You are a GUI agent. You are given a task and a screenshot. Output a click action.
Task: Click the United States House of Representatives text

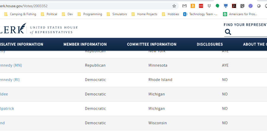coord(54,30)
